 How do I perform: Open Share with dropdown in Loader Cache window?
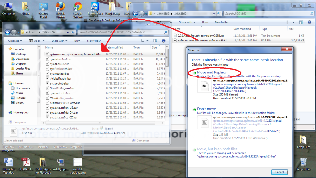[59, 41]
